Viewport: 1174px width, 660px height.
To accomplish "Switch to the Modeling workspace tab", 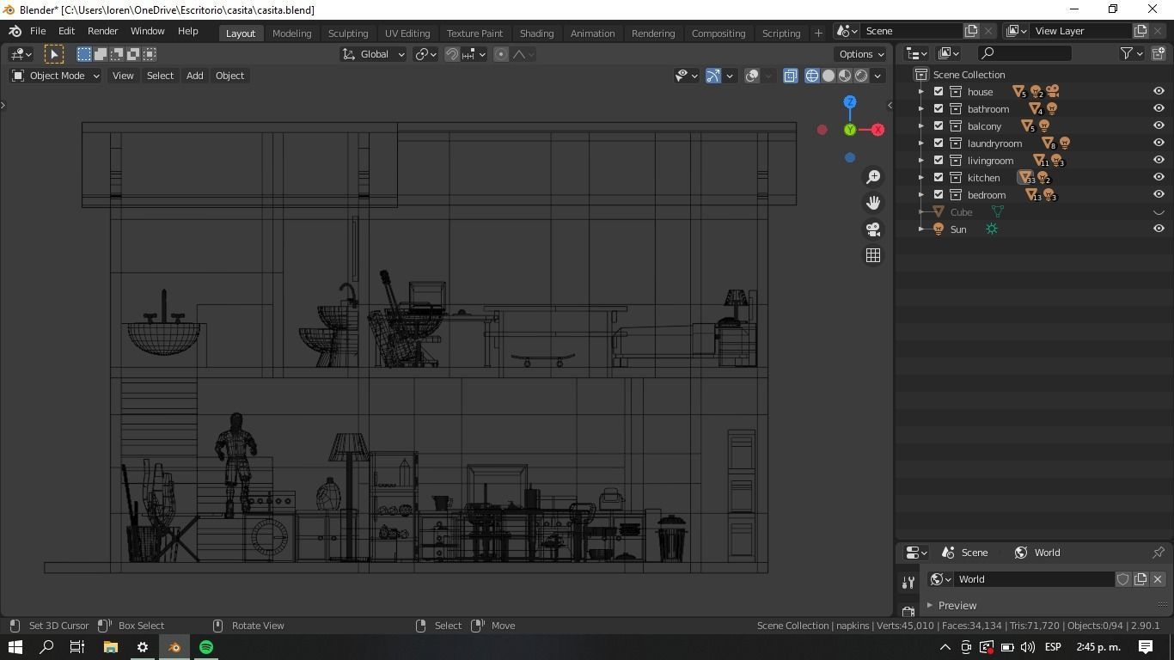I will (291, 33).
